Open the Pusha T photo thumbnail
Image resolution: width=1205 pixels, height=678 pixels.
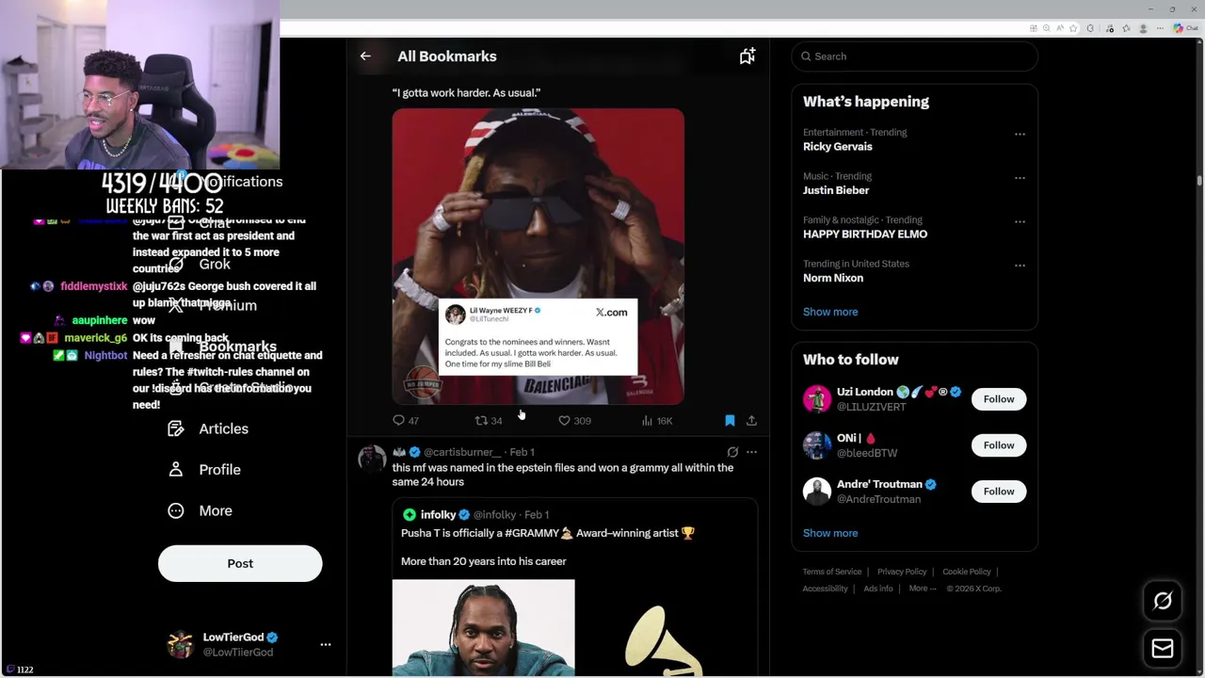tap(484, 628)
